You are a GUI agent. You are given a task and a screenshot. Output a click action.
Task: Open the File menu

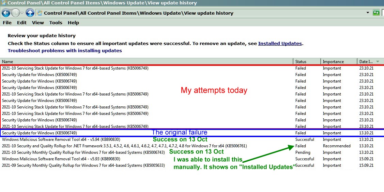pyautogui.click(x=7, y=23)
